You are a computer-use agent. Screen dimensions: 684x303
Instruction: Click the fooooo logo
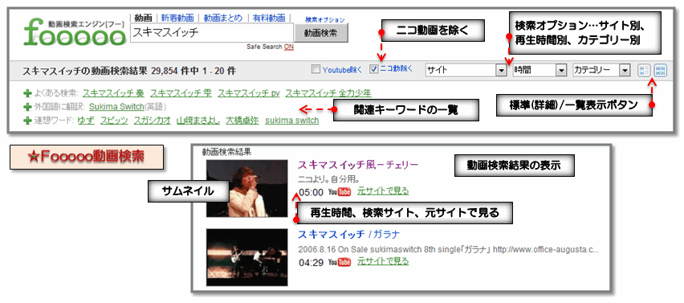75,31
